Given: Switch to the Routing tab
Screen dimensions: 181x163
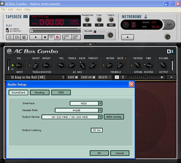Looking at the screenshot, I should [x=40, y=92].
